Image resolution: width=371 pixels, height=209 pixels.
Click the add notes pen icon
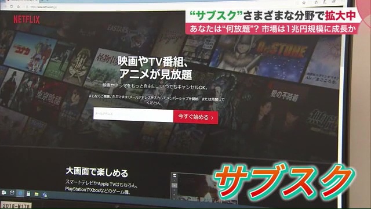pos(325,2)
